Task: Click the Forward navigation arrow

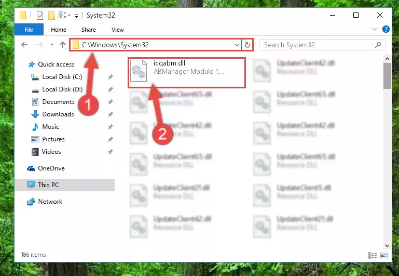Action: point(40,45)
